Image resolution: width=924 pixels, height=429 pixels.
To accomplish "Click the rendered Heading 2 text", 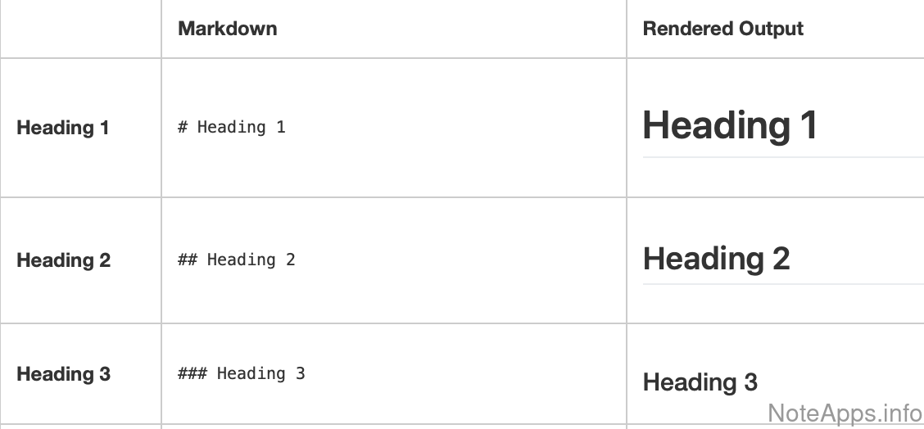I will (716, 259).
